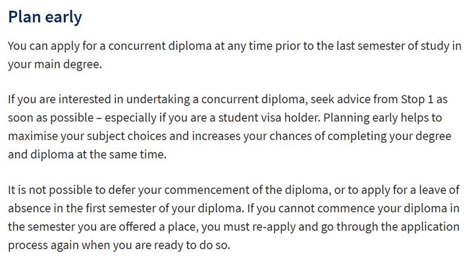474x263 pixels.
Task: Click the words "absence in the first semester"
Action: click(x=82, y=208)
